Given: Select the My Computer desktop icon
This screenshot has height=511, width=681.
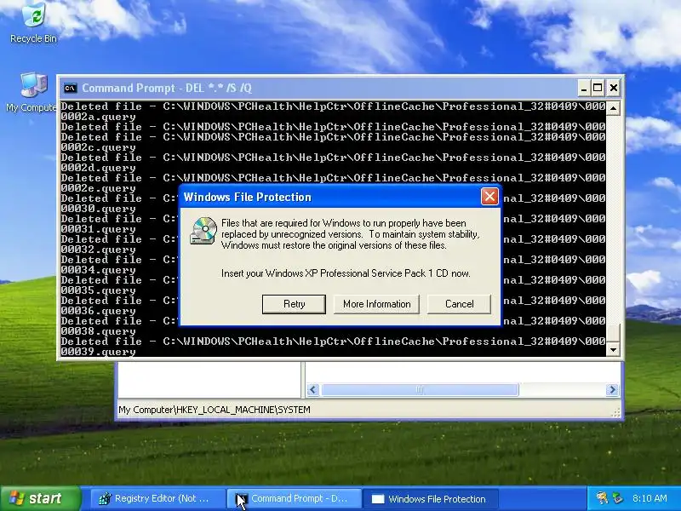Looking at the screenshot, I should pos(31,93).
